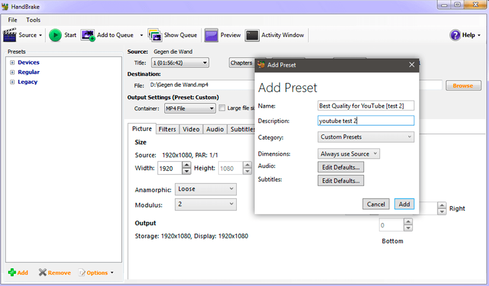This screenshot has width=489, height=286.
Task: Click the Source clapperboard icon
Action: [10, 35]
